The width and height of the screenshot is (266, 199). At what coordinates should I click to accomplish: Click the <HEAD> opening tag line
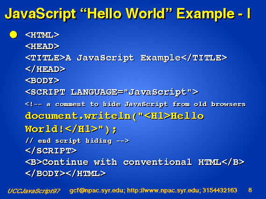pos(43,46)
